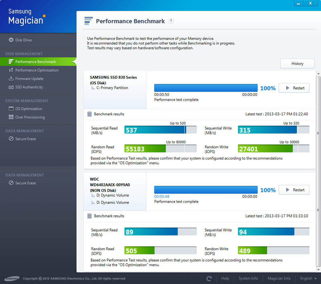
Task: Click the refresh icon in bottom bar
Action: [x=209, y=278]
